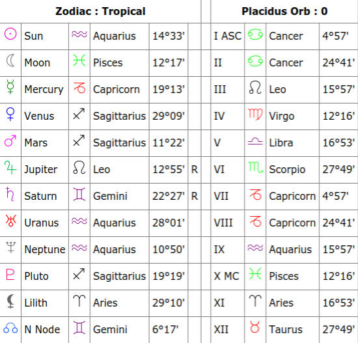Select the crescent Moon symbol icon
The image size is (358, 343).
[x=10, y=61]
